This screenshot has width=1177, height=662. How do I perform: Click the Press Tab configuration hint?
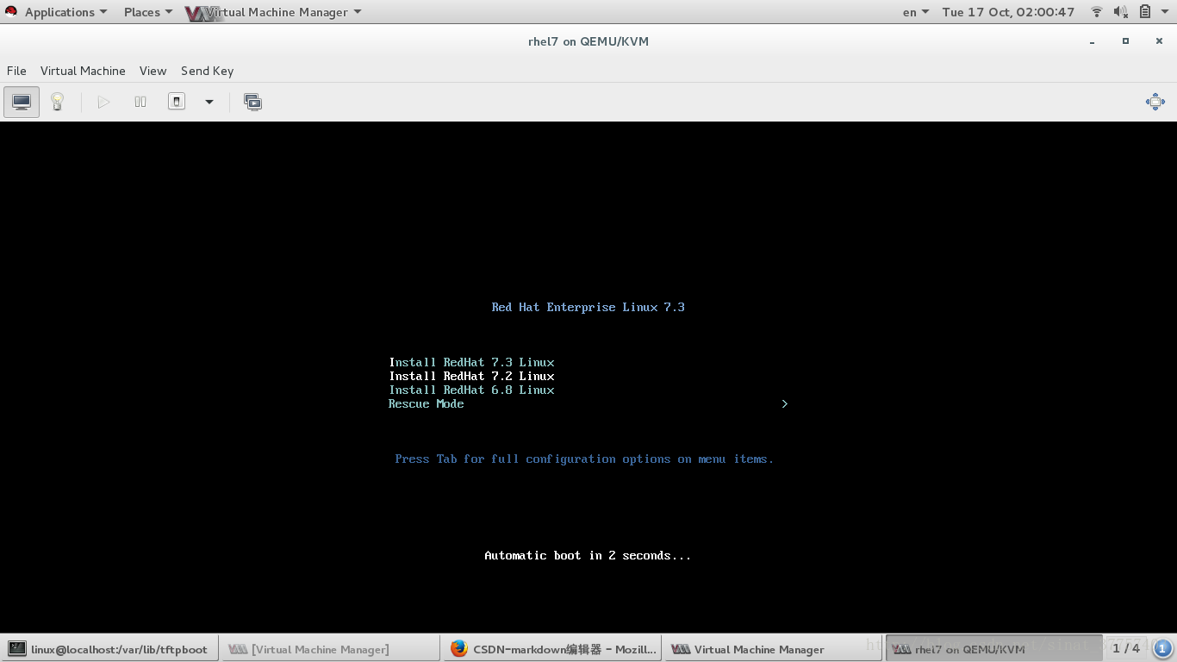tap(584, 459)
